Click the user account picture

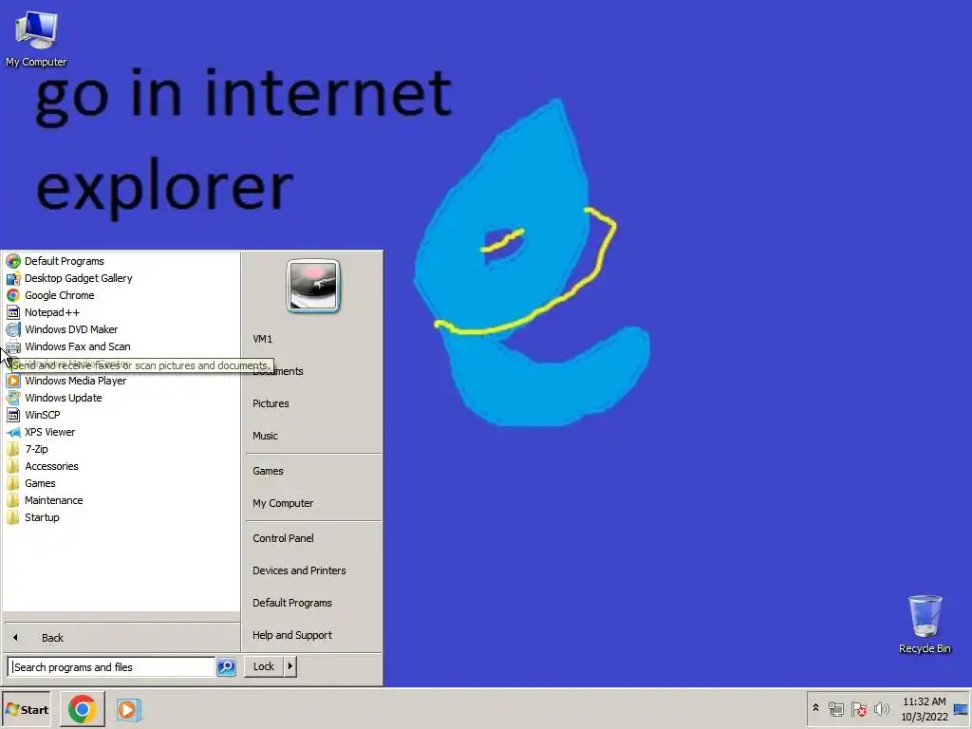pos(313,286)
